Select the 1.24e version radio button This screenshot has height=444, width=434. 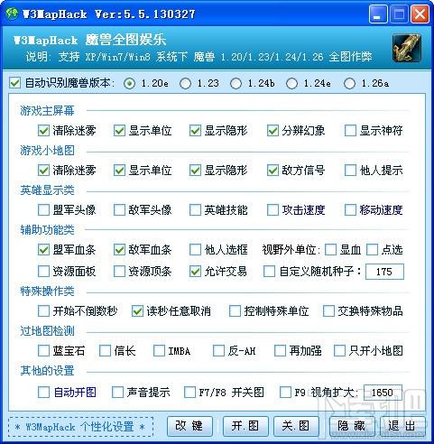pos(291,83)
